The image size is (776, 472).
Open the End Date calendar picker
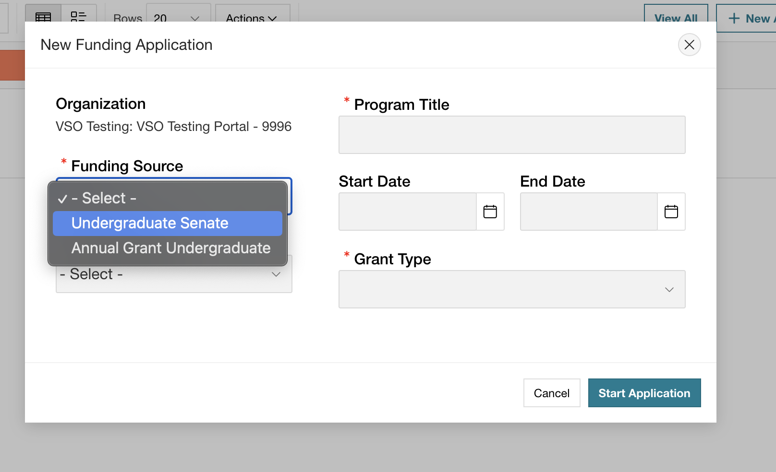pos(671,212)
